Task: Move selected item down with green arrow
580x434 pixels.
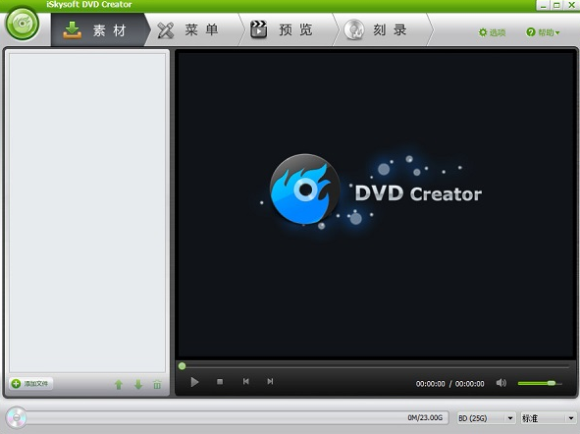Action: 138,385
